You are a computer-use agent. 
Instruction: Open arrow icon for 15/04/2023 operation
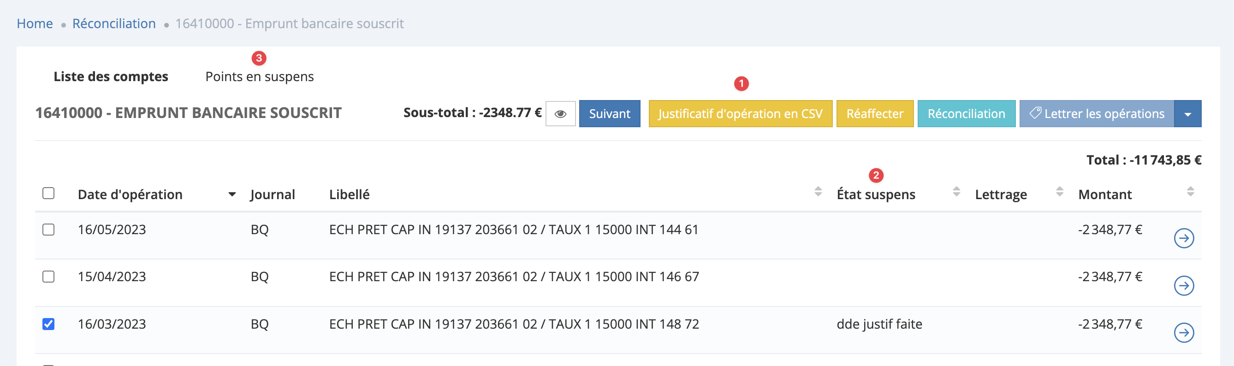point(1184,285)
